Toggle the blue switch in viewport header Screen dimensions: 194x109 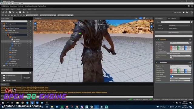click(x=140, y=18)
